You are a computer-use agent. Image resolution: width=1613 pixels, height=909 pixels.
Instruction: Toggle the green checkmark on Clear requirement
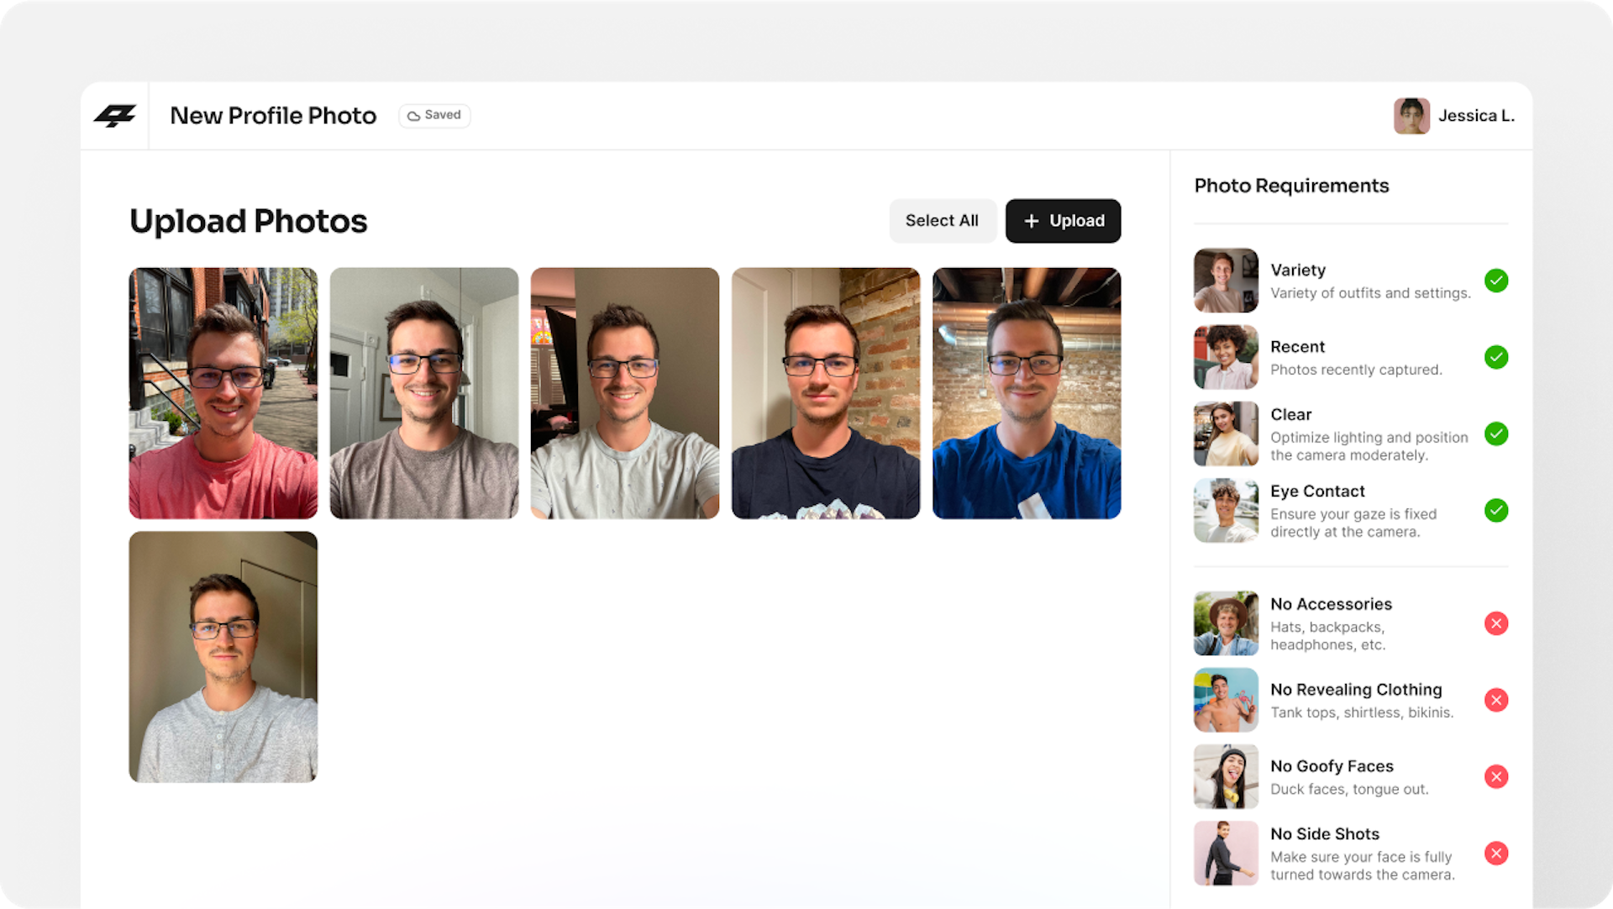coord(1497,434)
